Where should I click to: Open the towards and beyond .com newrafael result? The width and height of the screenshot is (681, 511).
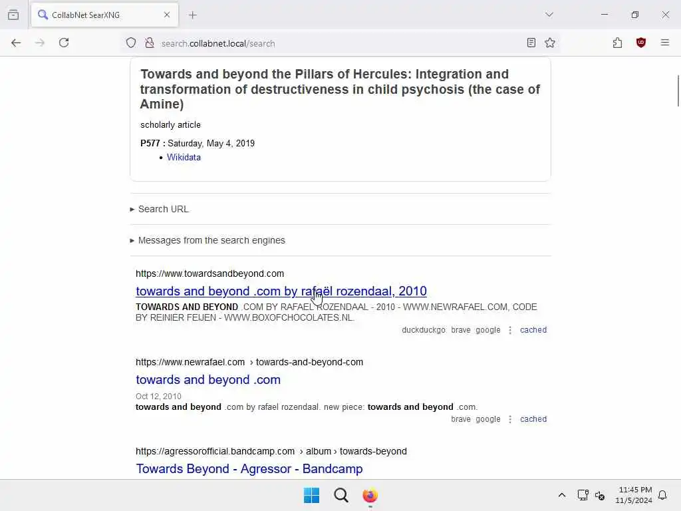coord(208,380)
